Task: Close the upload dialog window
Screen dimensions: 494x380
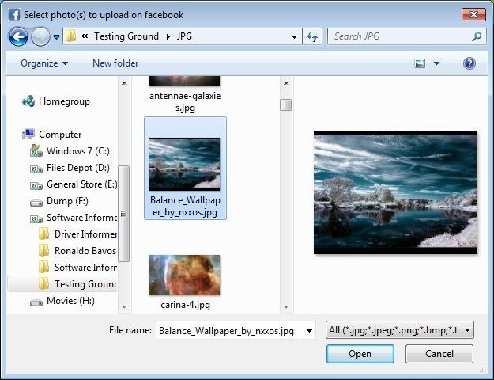Action: coord(473,14)
